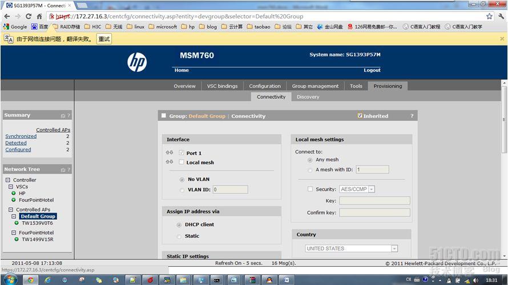The image size is (508, 285).
Task: Click the translate bar icon
Action: click(9, 39)
